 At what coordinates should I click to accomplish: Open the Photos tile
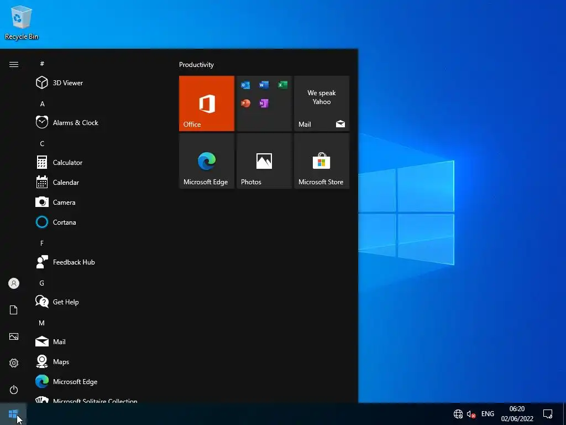[264, 161]
